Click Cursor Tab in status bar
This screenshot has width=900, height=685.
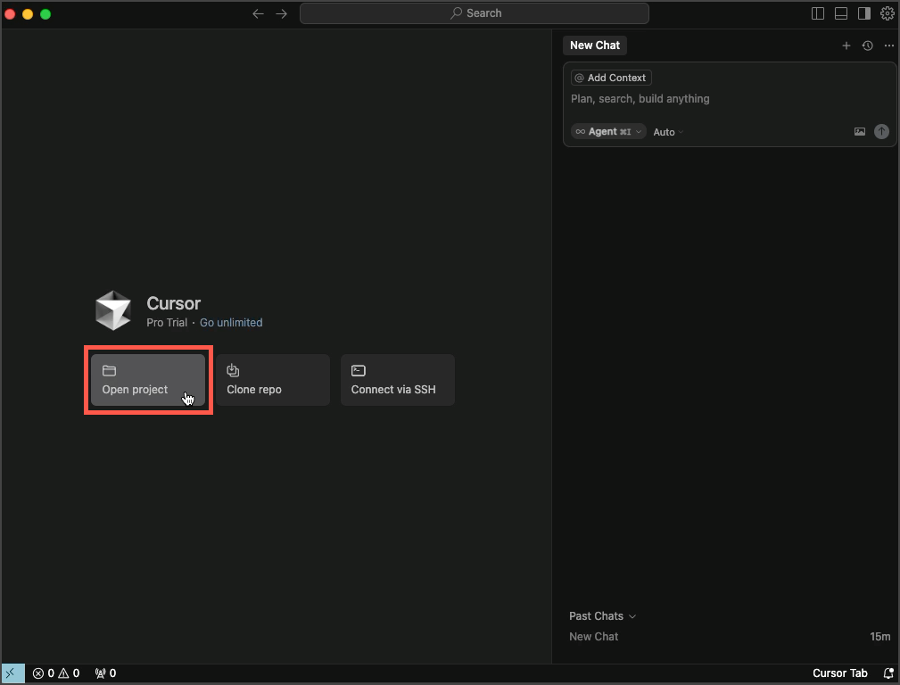[x=839, y=673]
